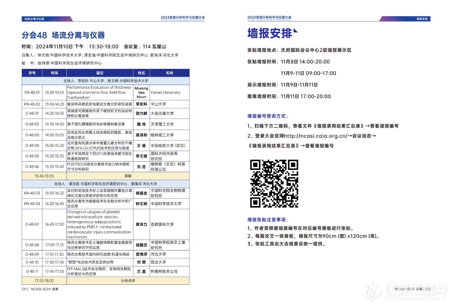Click the '机构' column header
The image size is (452, 306).
click(169, 73)
